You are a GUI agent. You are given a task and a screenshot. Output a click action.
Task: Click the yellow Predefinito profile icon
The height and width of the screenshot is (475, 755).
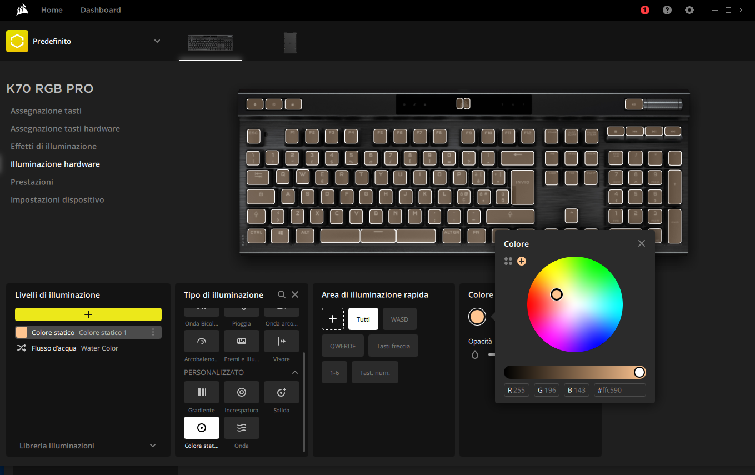[x=17, y=41]
